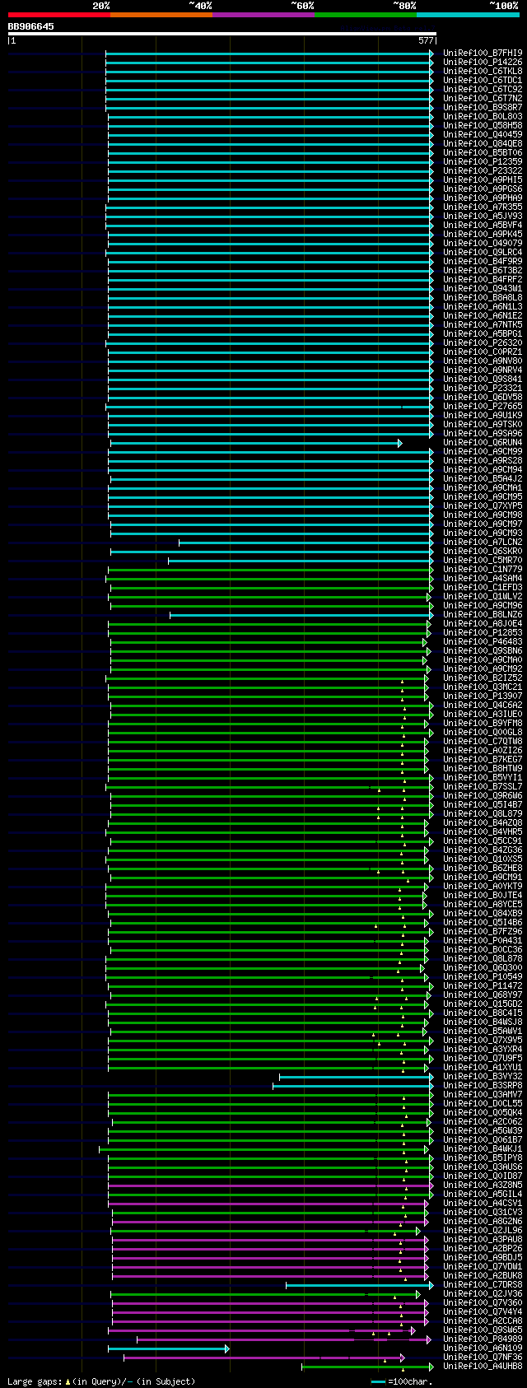The image size is (527, 1388).
Task: Open hit UniRef100_B6T3B2
Action: [483, 270]
